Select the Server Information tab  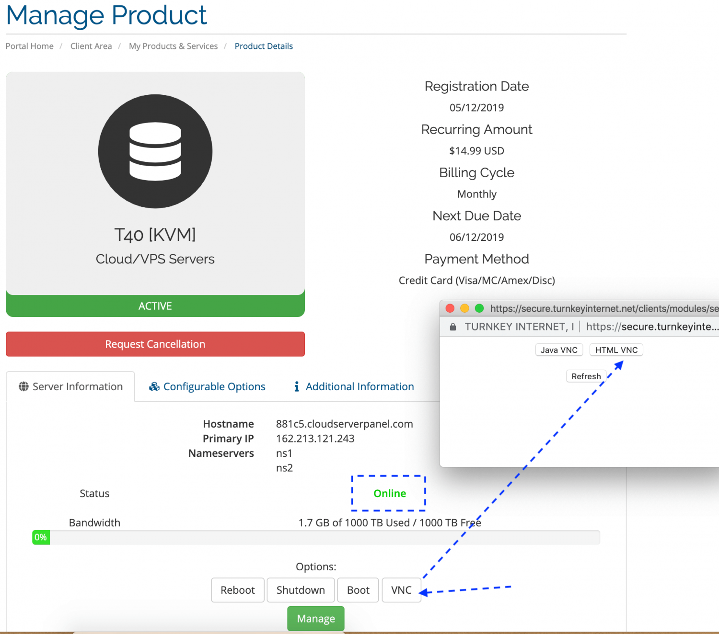[x=77, y=386]
